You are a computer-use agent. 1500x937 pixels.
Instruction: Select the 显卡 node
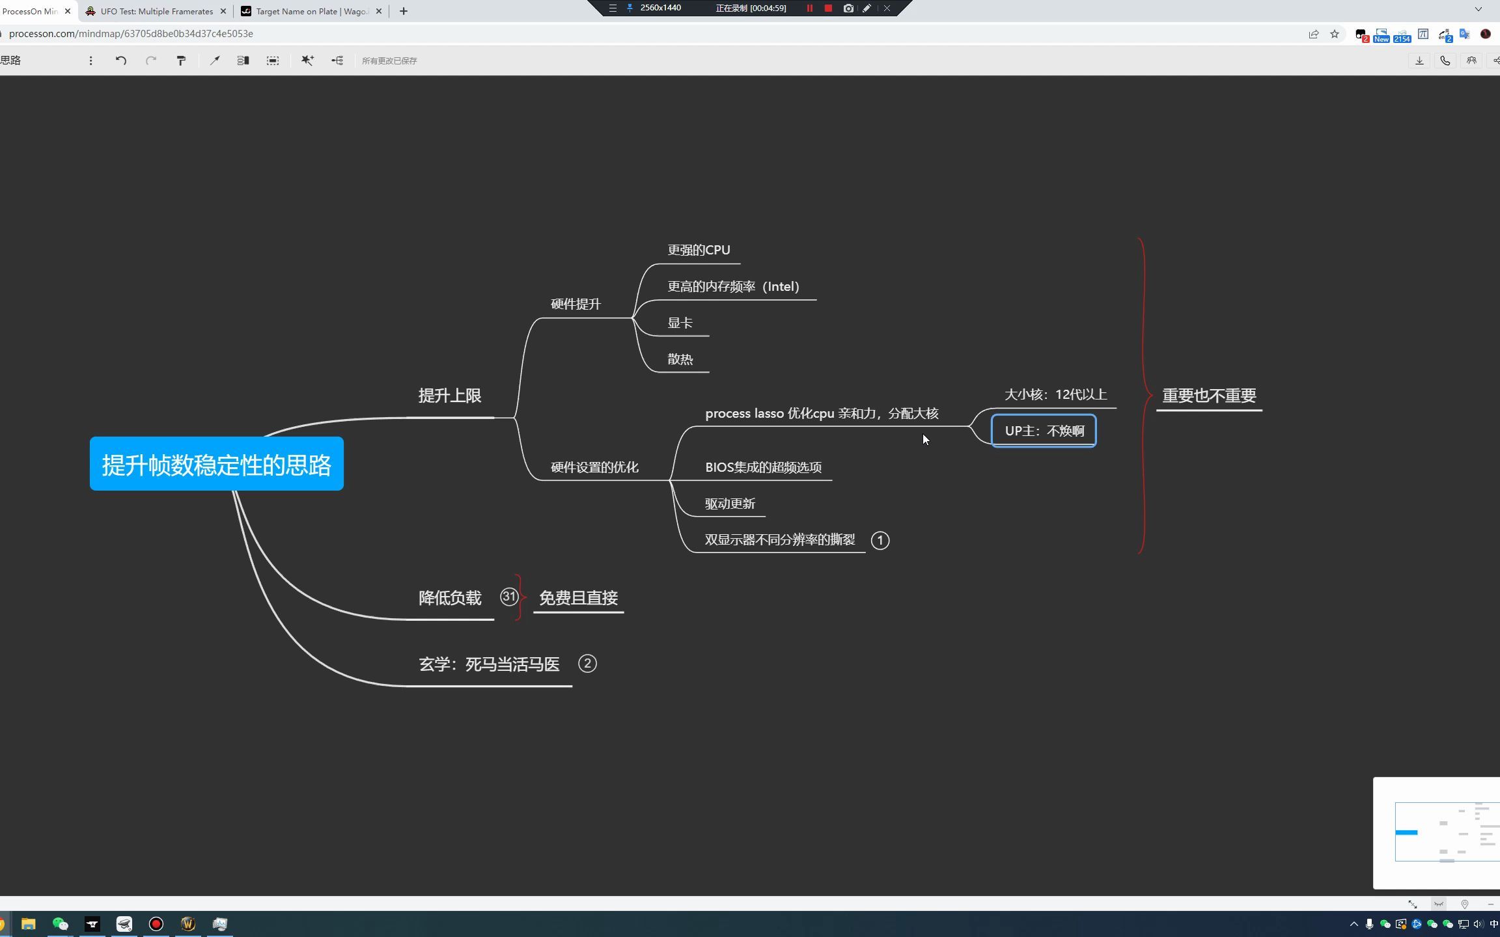tap(680, 323)
